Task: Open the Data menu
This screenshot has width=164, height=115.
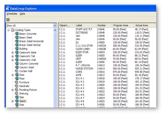Action: point(22,14)
